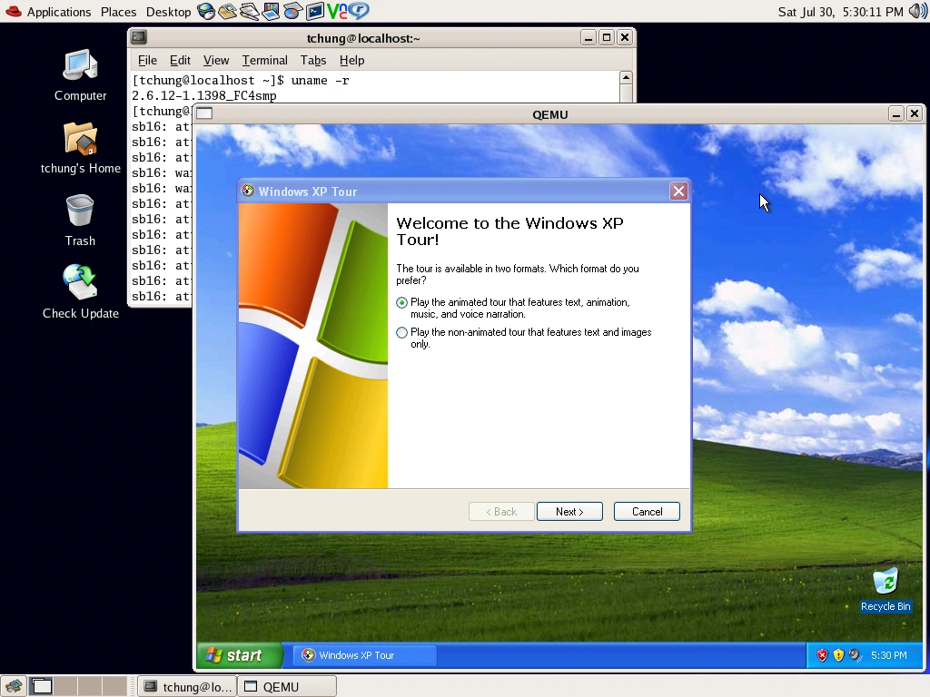930x697 pixels.
Task: Select the QEMU entry in bottom panel
Action: coord(287,686)
